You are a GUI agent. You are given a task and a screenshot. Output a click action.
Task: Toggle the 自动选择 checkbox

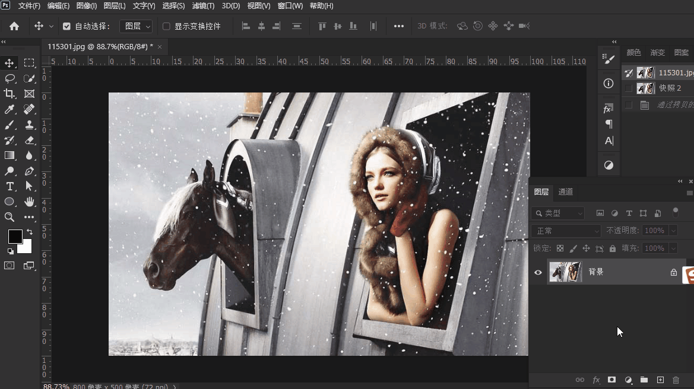pos(67,26)
